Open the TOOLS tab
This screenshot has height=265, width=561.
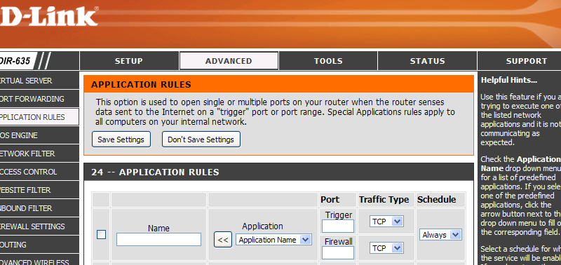[x=328, y=61]
